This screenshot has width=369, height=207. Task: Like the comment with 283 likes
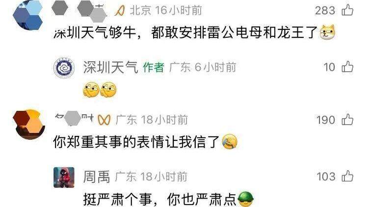pyautogui.click(x=347, y=10)
